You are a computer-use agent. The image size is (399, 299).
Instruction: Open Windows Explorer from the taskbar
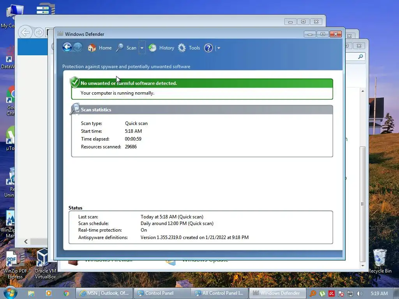click(x=31, y=293)
